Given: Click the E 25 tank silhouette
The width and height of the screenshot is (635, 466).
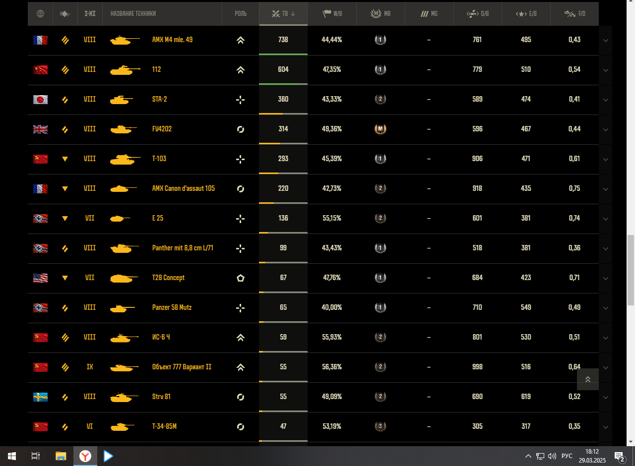Looking at the screenshot, I should pos(120,218).
